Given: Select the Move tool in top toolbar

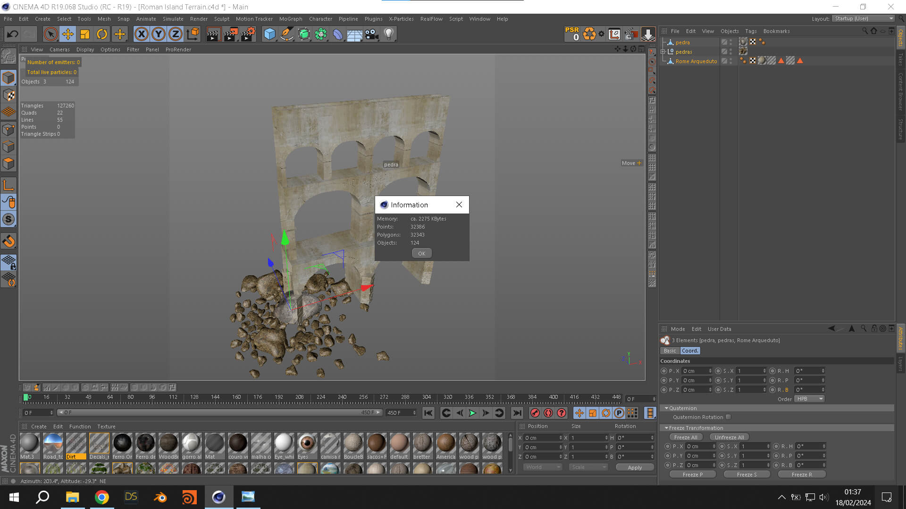Looking at the screenshot, I should tap(68, 34).
